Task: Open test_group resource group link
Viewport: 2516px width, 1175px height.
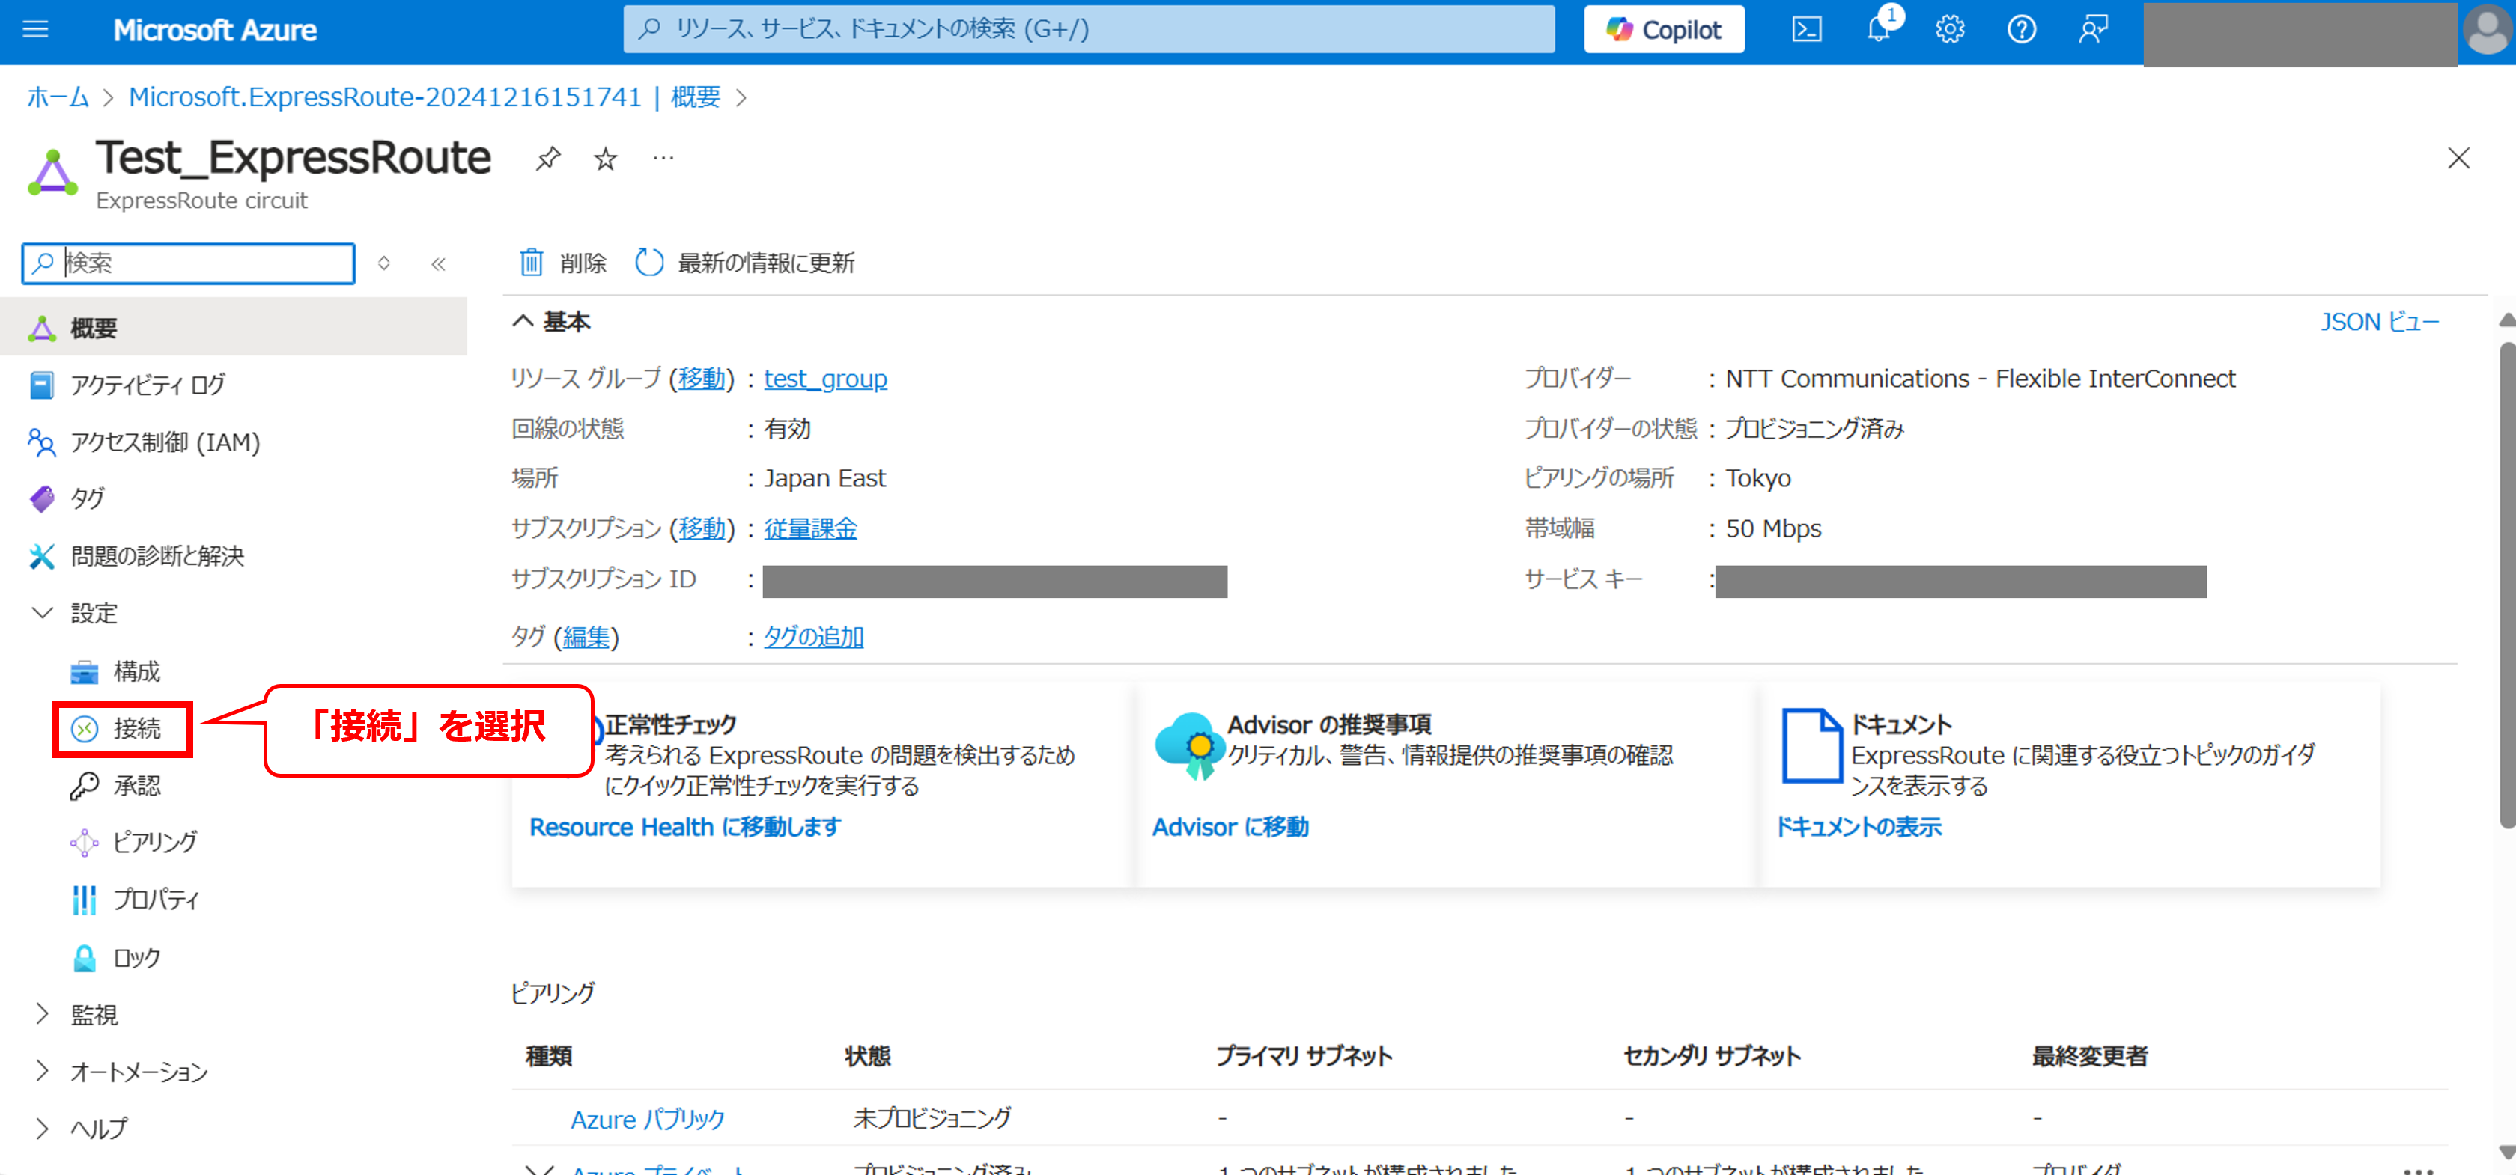Action: click(825, 379)
